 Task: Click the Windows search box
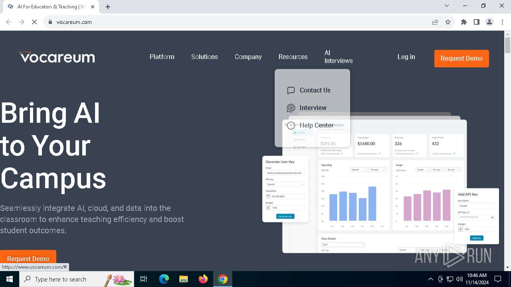pos(77,279)
